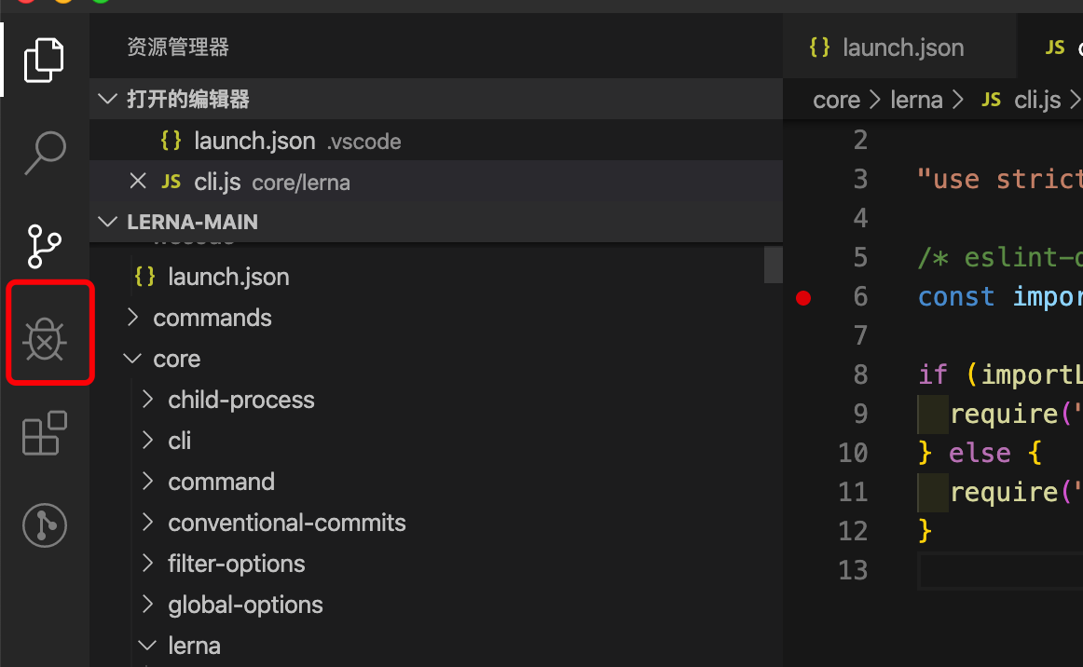This screenshot has height=667, width=1083.
Task: Click the explorer scrollbar thumb
Action: click(x=773, y=264)
